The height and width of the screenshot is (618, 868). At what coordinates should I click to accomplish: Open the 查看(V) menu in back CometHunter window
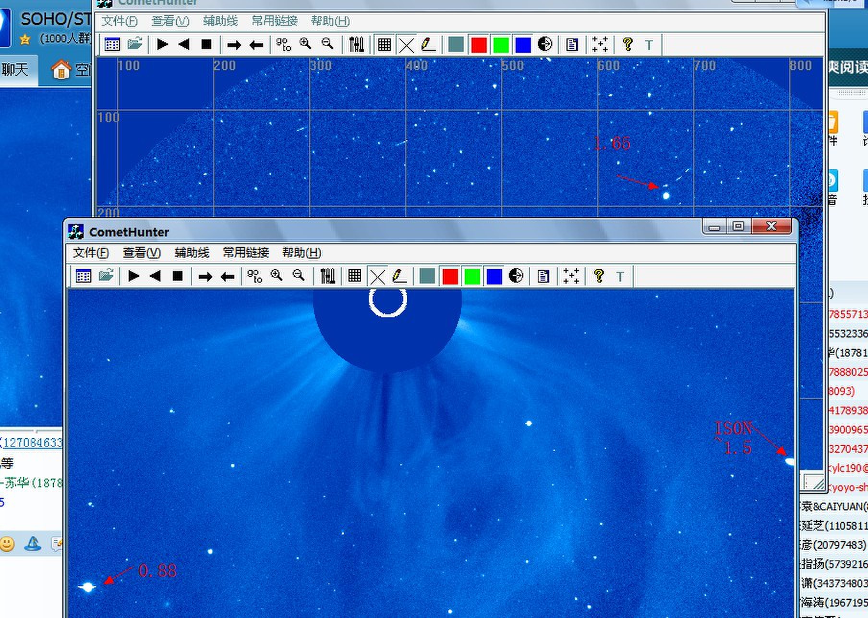click(x=170, y=21)
